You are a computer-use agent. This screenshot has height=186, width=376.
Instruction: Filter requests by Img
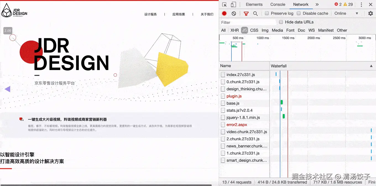pyautogui.click(x=265, y=30)
